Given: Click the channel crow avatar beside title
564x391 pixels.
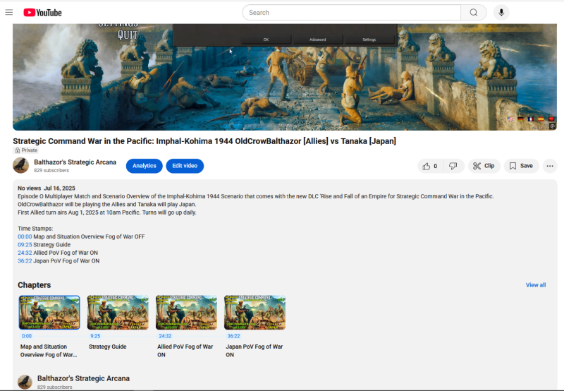Looking at the screenshot, I should [21, 166].
